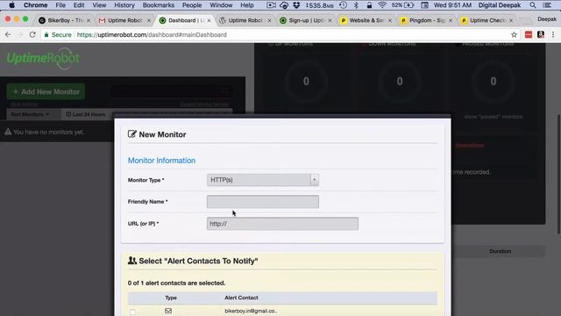
Task: Open Chrome three-dot menu
Action: point(553,35)
